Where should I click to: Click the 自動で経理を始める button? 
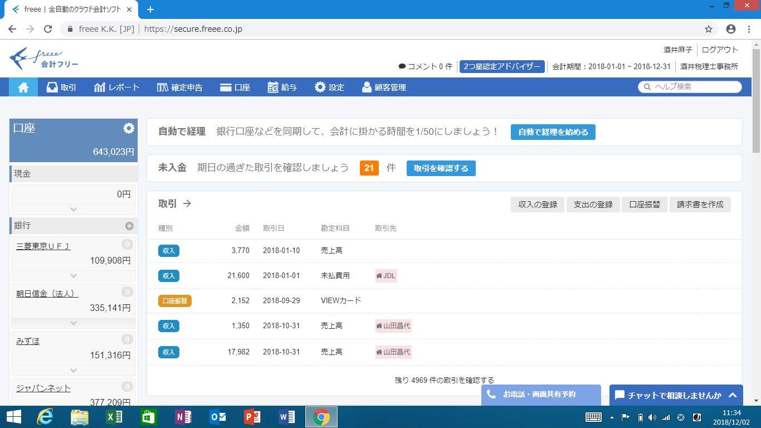pyautogui.click(x=553, y=132)
